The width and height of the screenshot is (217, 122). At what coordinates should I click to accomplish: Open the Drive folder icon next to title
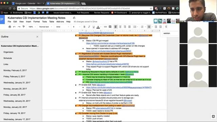74,18
